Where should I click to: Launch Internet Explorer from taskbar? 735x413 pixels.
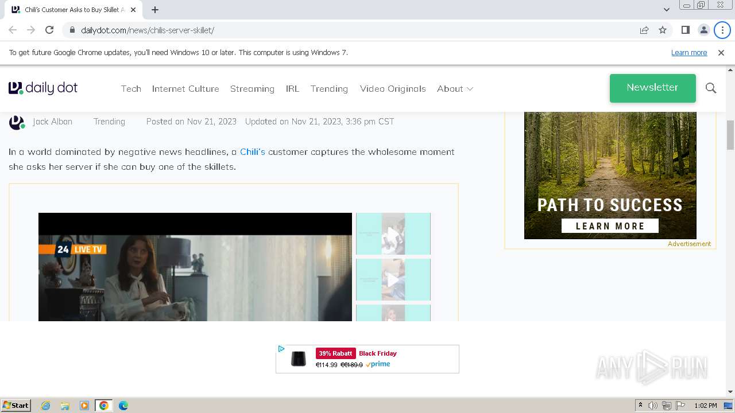[46, 406]
